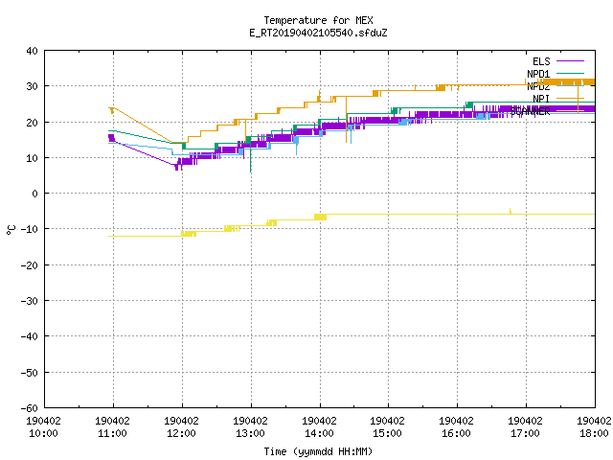613x460 pixels.
Task: Click the y-axis label 30
Action: coord(32,86)
